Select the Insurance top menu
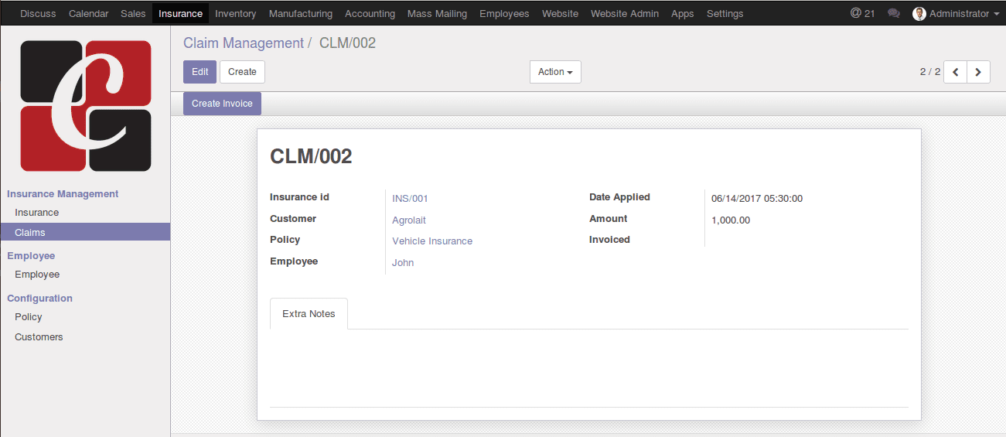The height and width of the screenshot is (437, 1006). pyautogui.click(x=180, y=13)
